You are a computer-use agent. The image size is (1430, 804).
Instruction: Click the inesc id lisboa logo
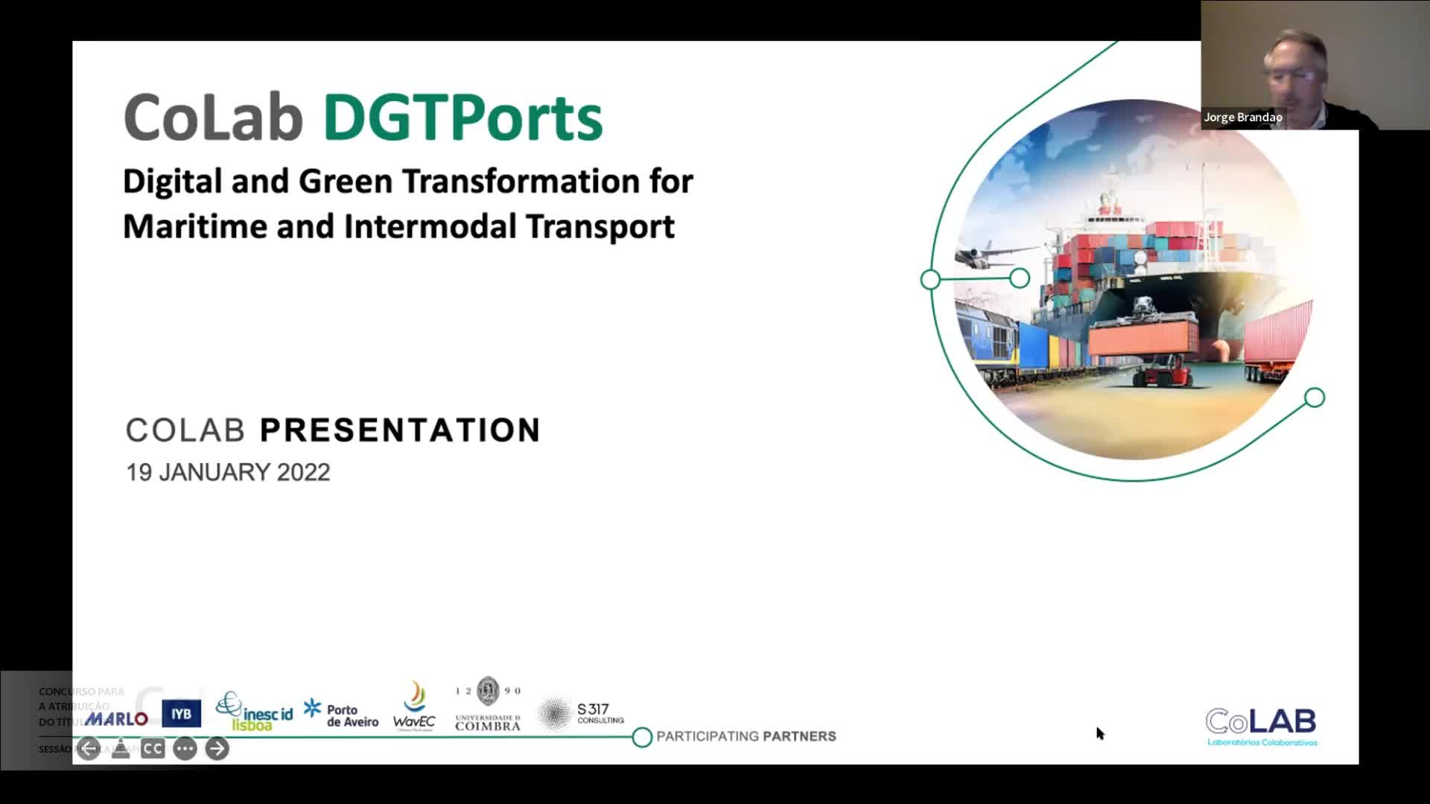coord(254,712)
